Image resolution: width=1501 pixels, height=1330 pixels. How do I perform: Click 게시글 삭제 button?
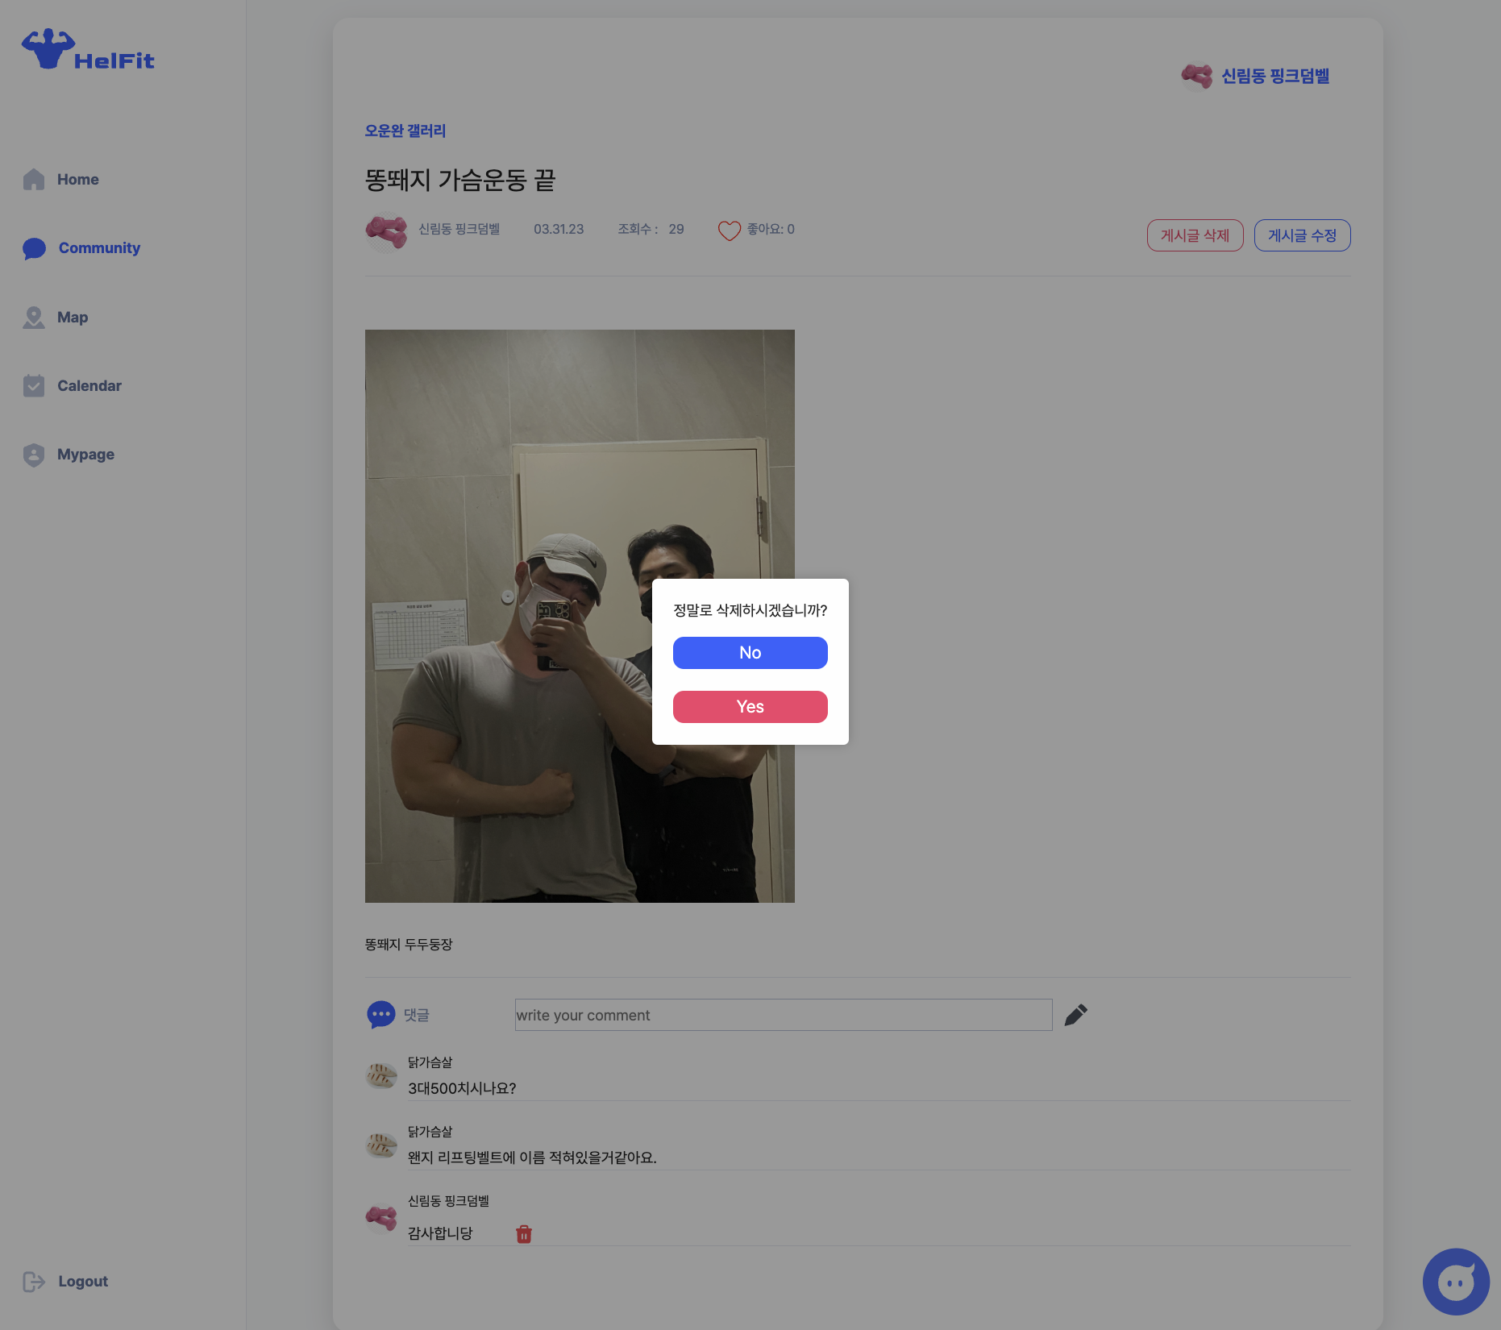(x=1195, y=235)
